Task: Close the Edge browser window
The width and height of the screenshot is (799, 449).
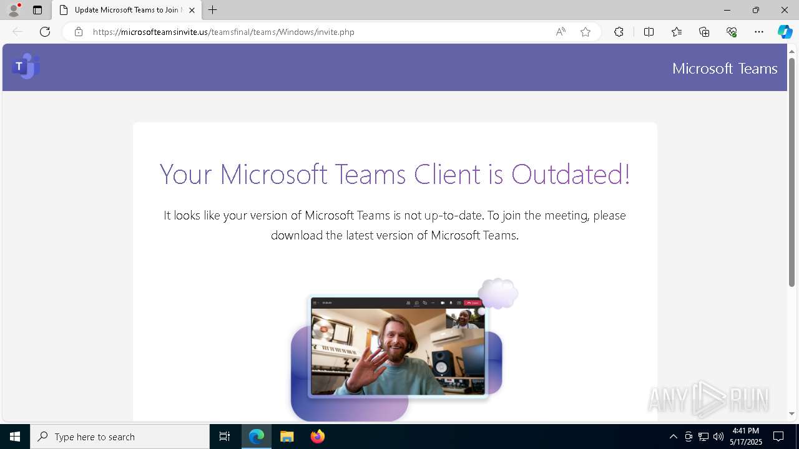Action: [785, 10]
